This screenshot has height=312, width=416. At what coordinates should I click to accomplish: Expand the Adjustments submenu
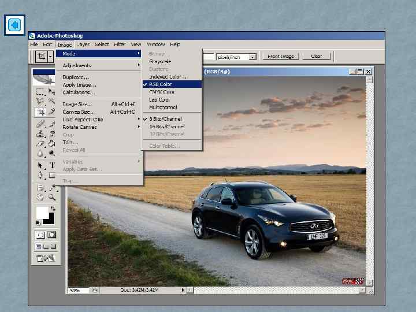click(98, 65)
